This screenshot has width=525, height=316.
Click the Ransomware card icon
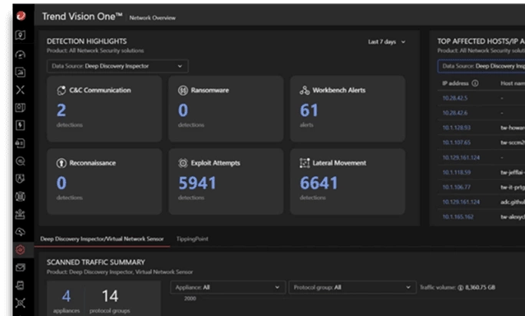point(183,91)
